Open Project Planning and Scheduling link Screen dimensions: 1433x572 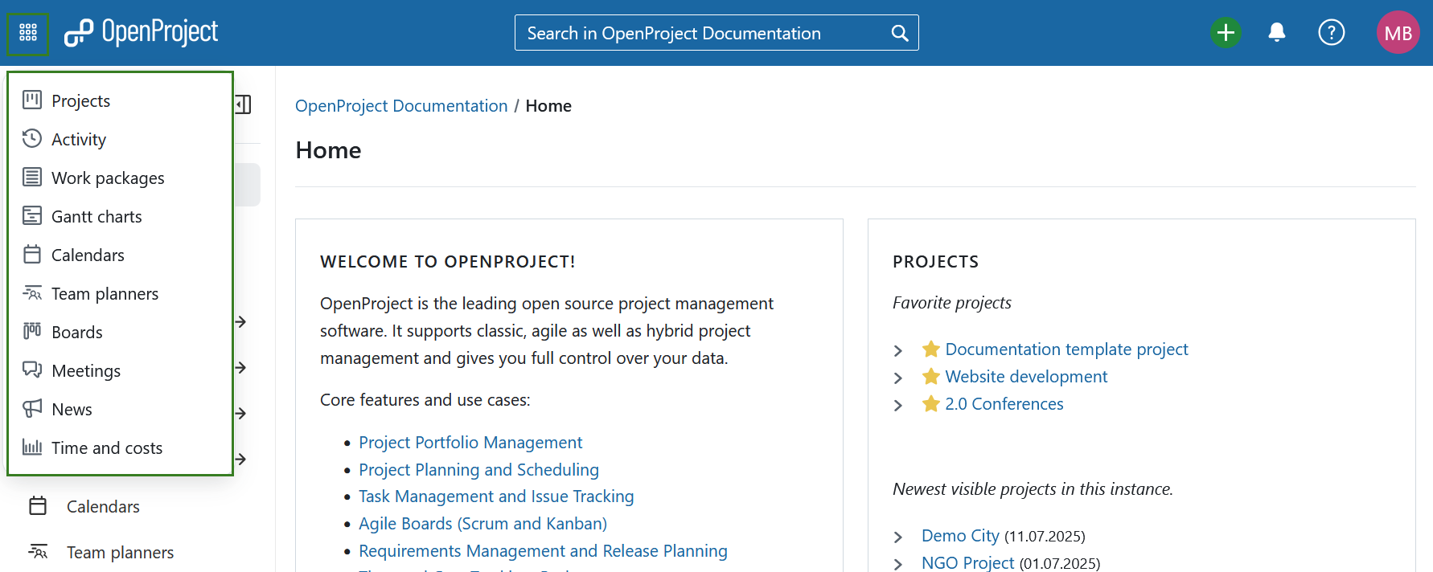point(478,470)
